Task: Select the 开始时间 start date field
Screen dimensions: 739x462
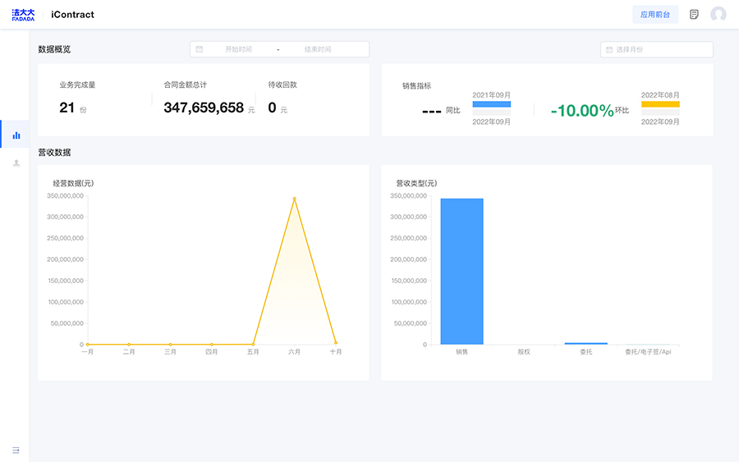Action: click(x=239, y=49)
